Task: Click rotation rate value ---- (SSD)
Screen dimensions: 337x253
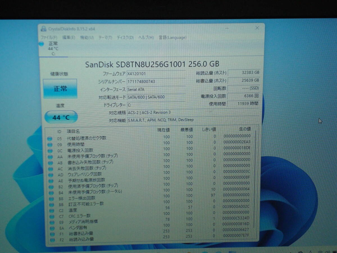Action: [244, 88]
